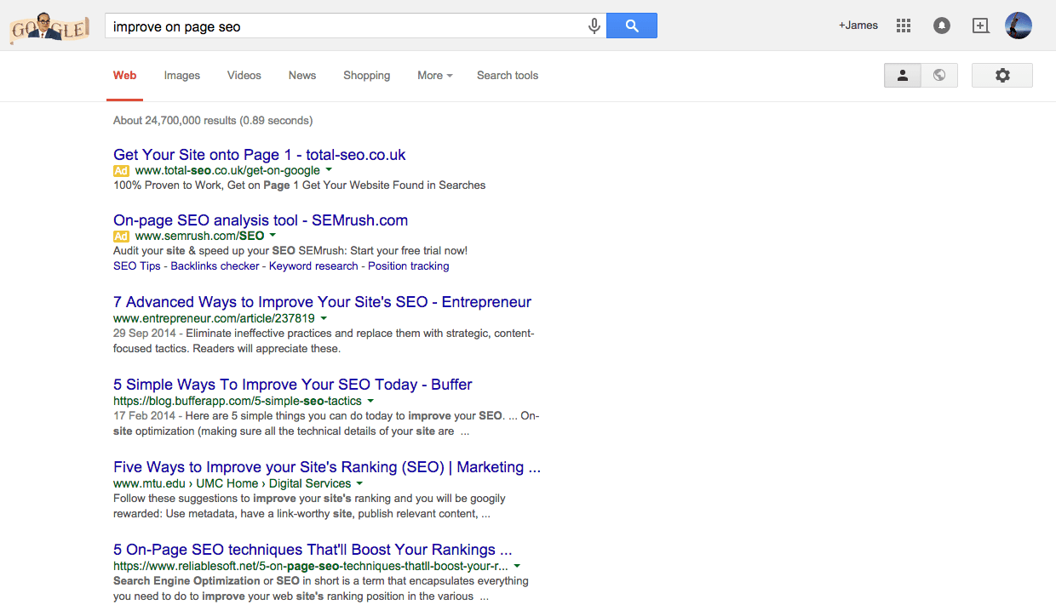Click the '17 Feb 2014' date text
Viewport: 1056px width, 605px height.
[145, 416]
